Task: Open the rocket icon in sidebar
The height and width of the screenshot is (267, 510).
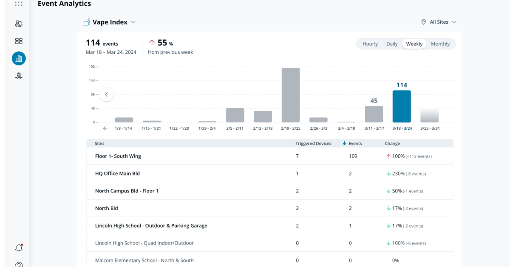Action: [19, 76]
